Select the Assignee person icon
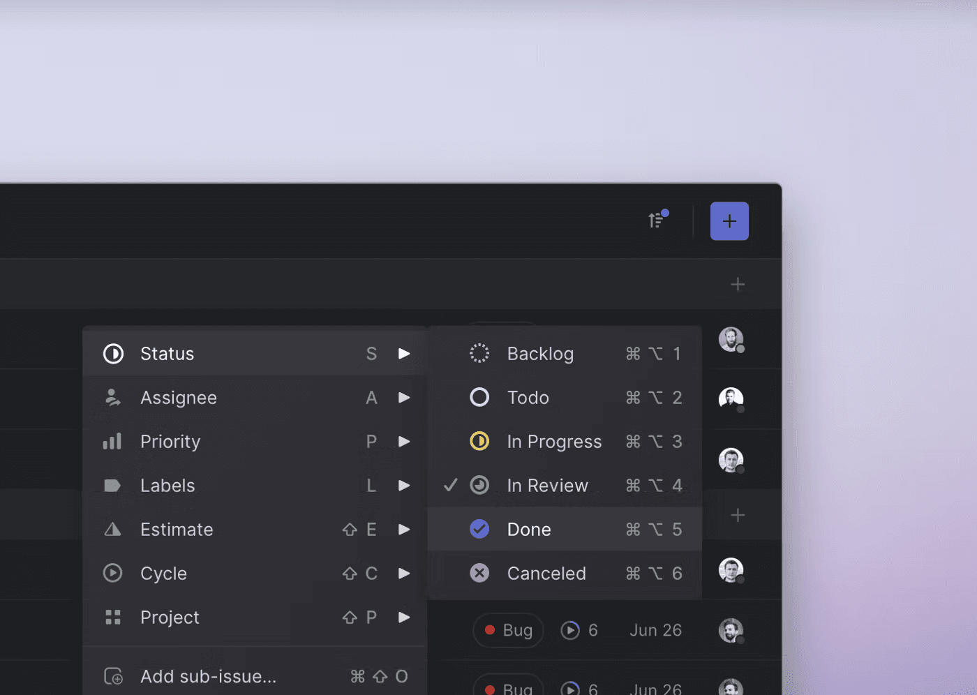Screen dimensions: 977x695 tap(112, 397)
